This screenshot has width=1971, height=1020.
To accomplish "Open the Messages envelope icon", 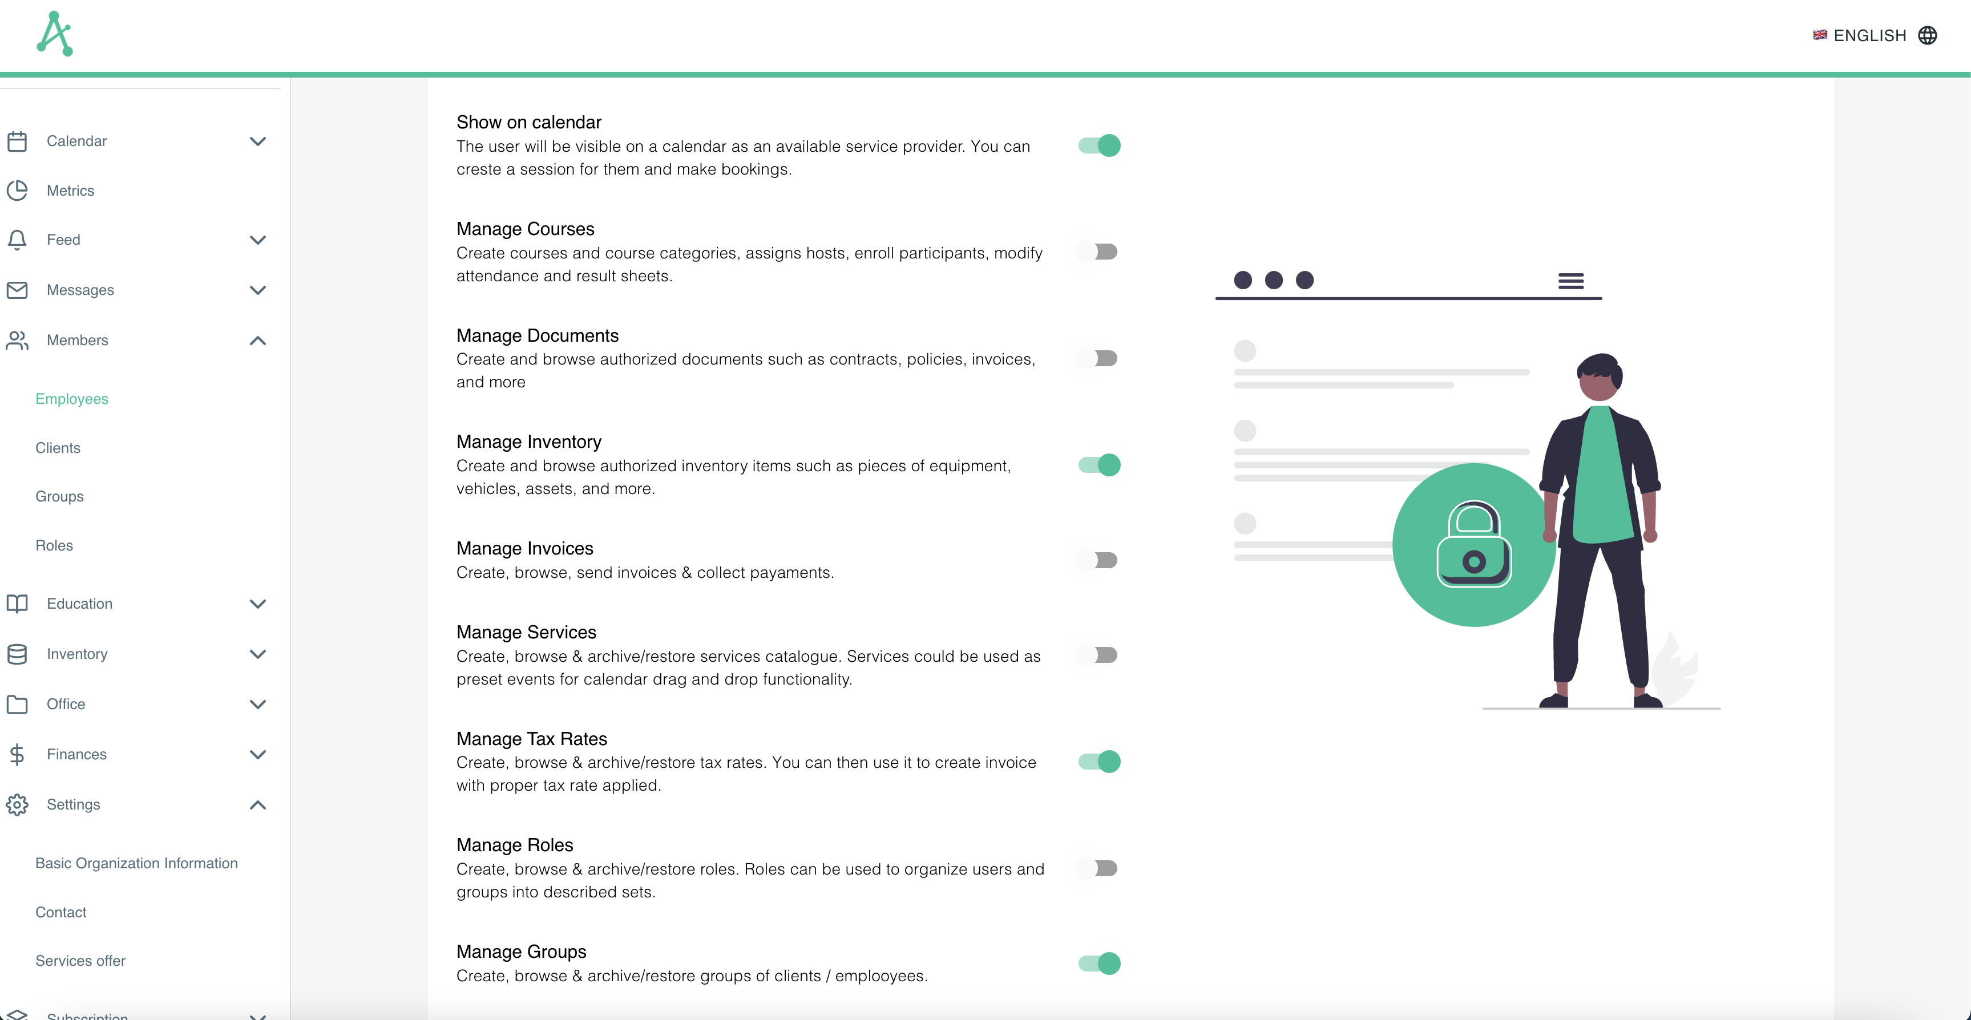I will [18, 290].
